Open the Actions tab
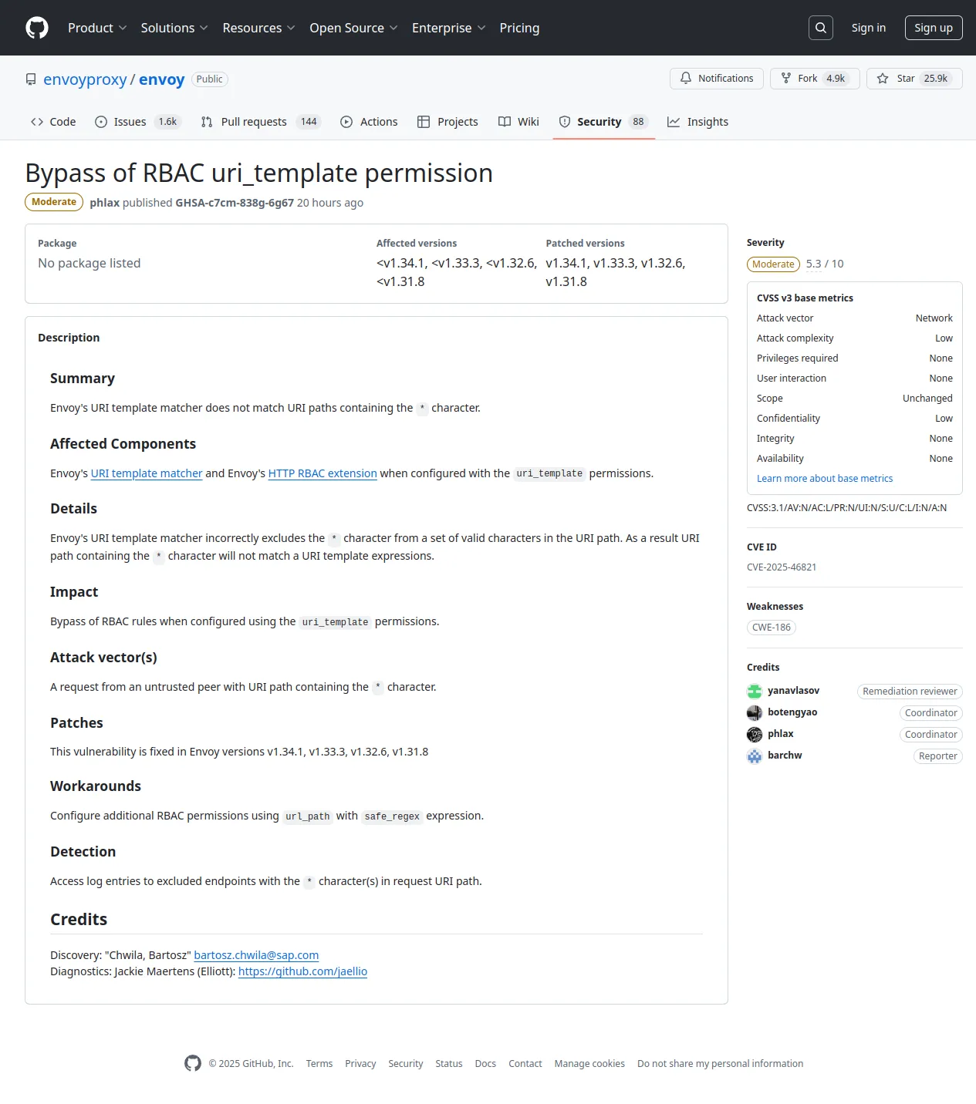The image size is (976, 1104). click(x=369, y=122)
